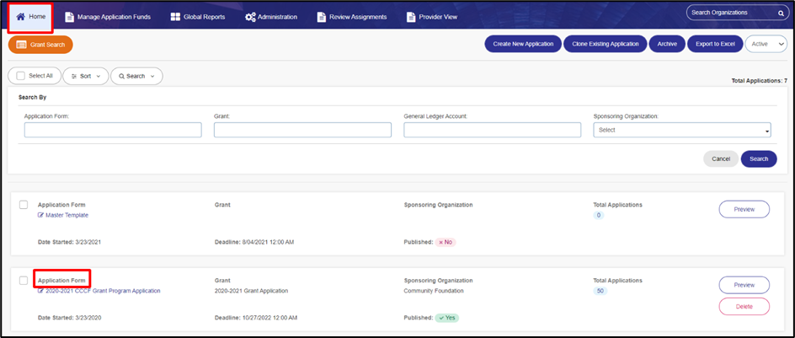This screenshot has width=795, height=338.
Task: Click the Review Assignments document icon
Action: coord(322,17)
